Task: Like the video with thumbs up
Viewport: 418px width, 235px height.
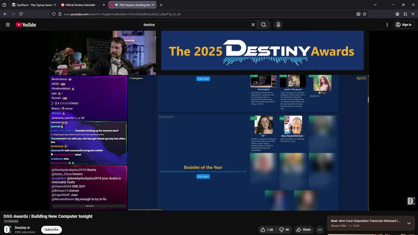Action: 266,230
